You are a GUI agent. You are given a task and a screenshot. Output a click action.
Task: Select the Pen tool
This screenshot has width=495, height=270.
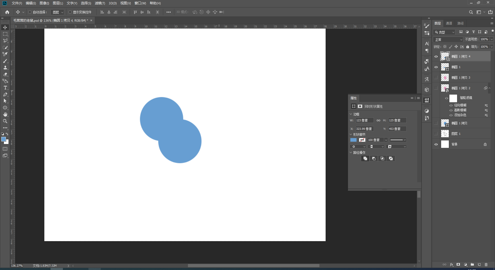pyautogui.click(x=5, y=95)
